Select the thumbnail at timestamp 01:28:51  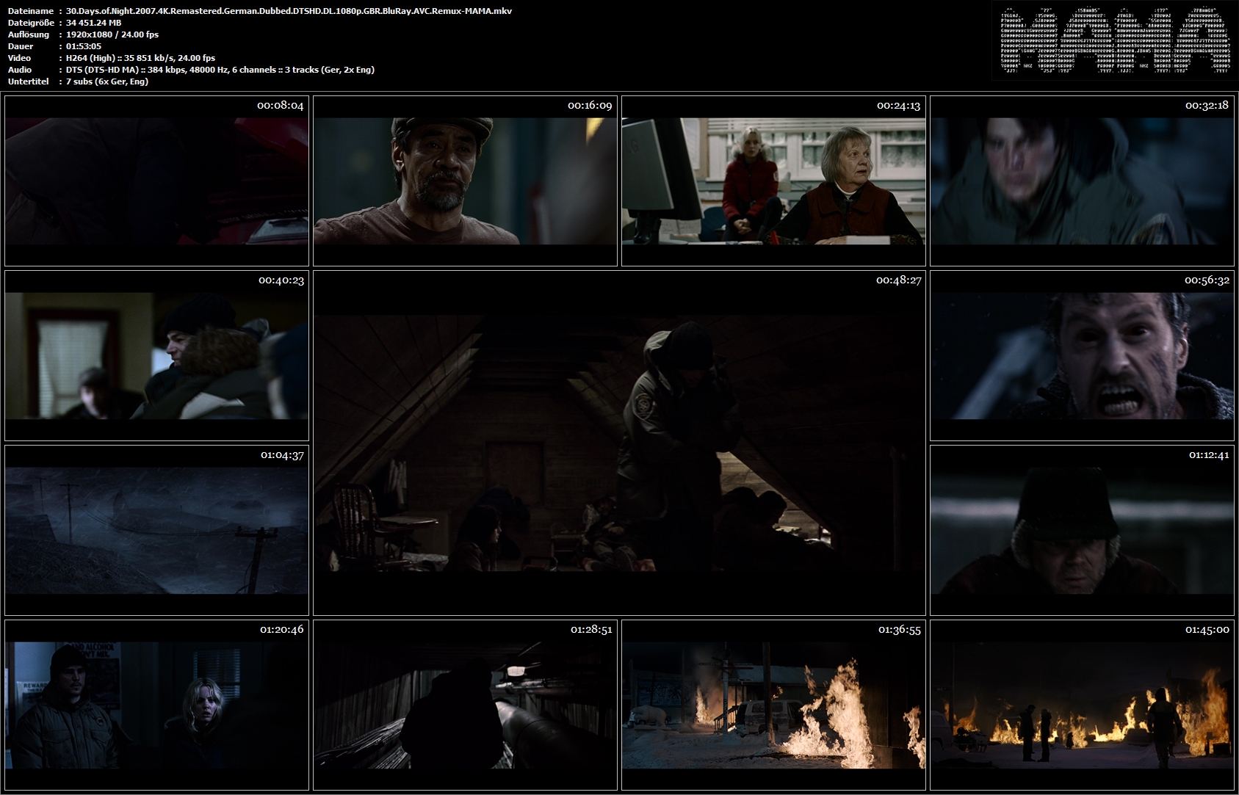(x=465, y=705)
